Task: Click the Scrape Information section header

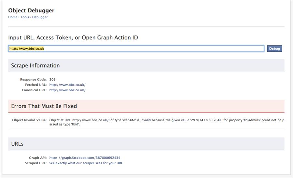Action: tap(35, 66)
